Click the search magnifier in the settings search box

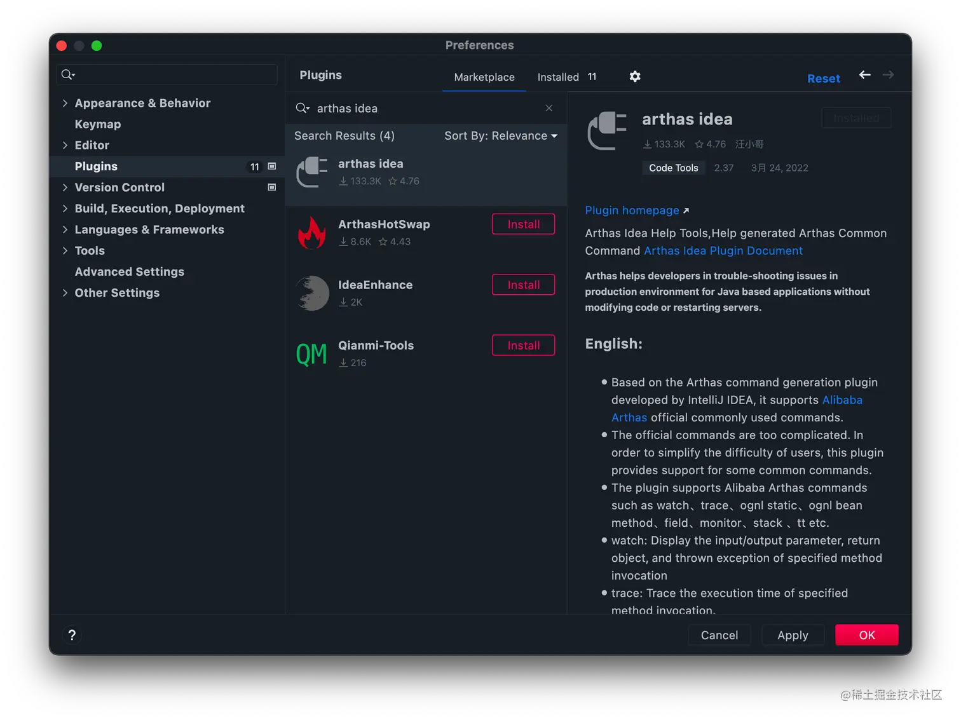click(68, 75)
